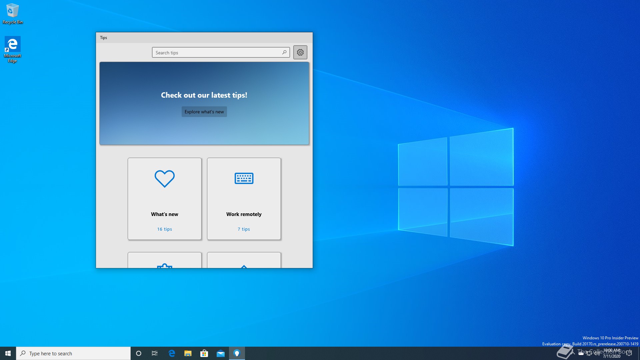Open File Explorer from the taskbar
The height and width of the screenshot is (360, 640).
click(188, 353)
